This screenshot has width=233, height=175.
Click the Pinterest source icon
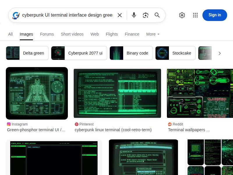76,124
